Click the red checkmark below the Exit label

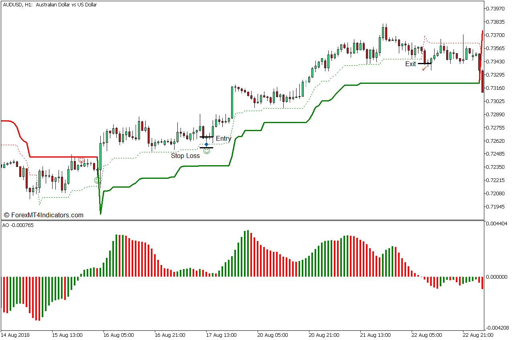pos(425,69)
